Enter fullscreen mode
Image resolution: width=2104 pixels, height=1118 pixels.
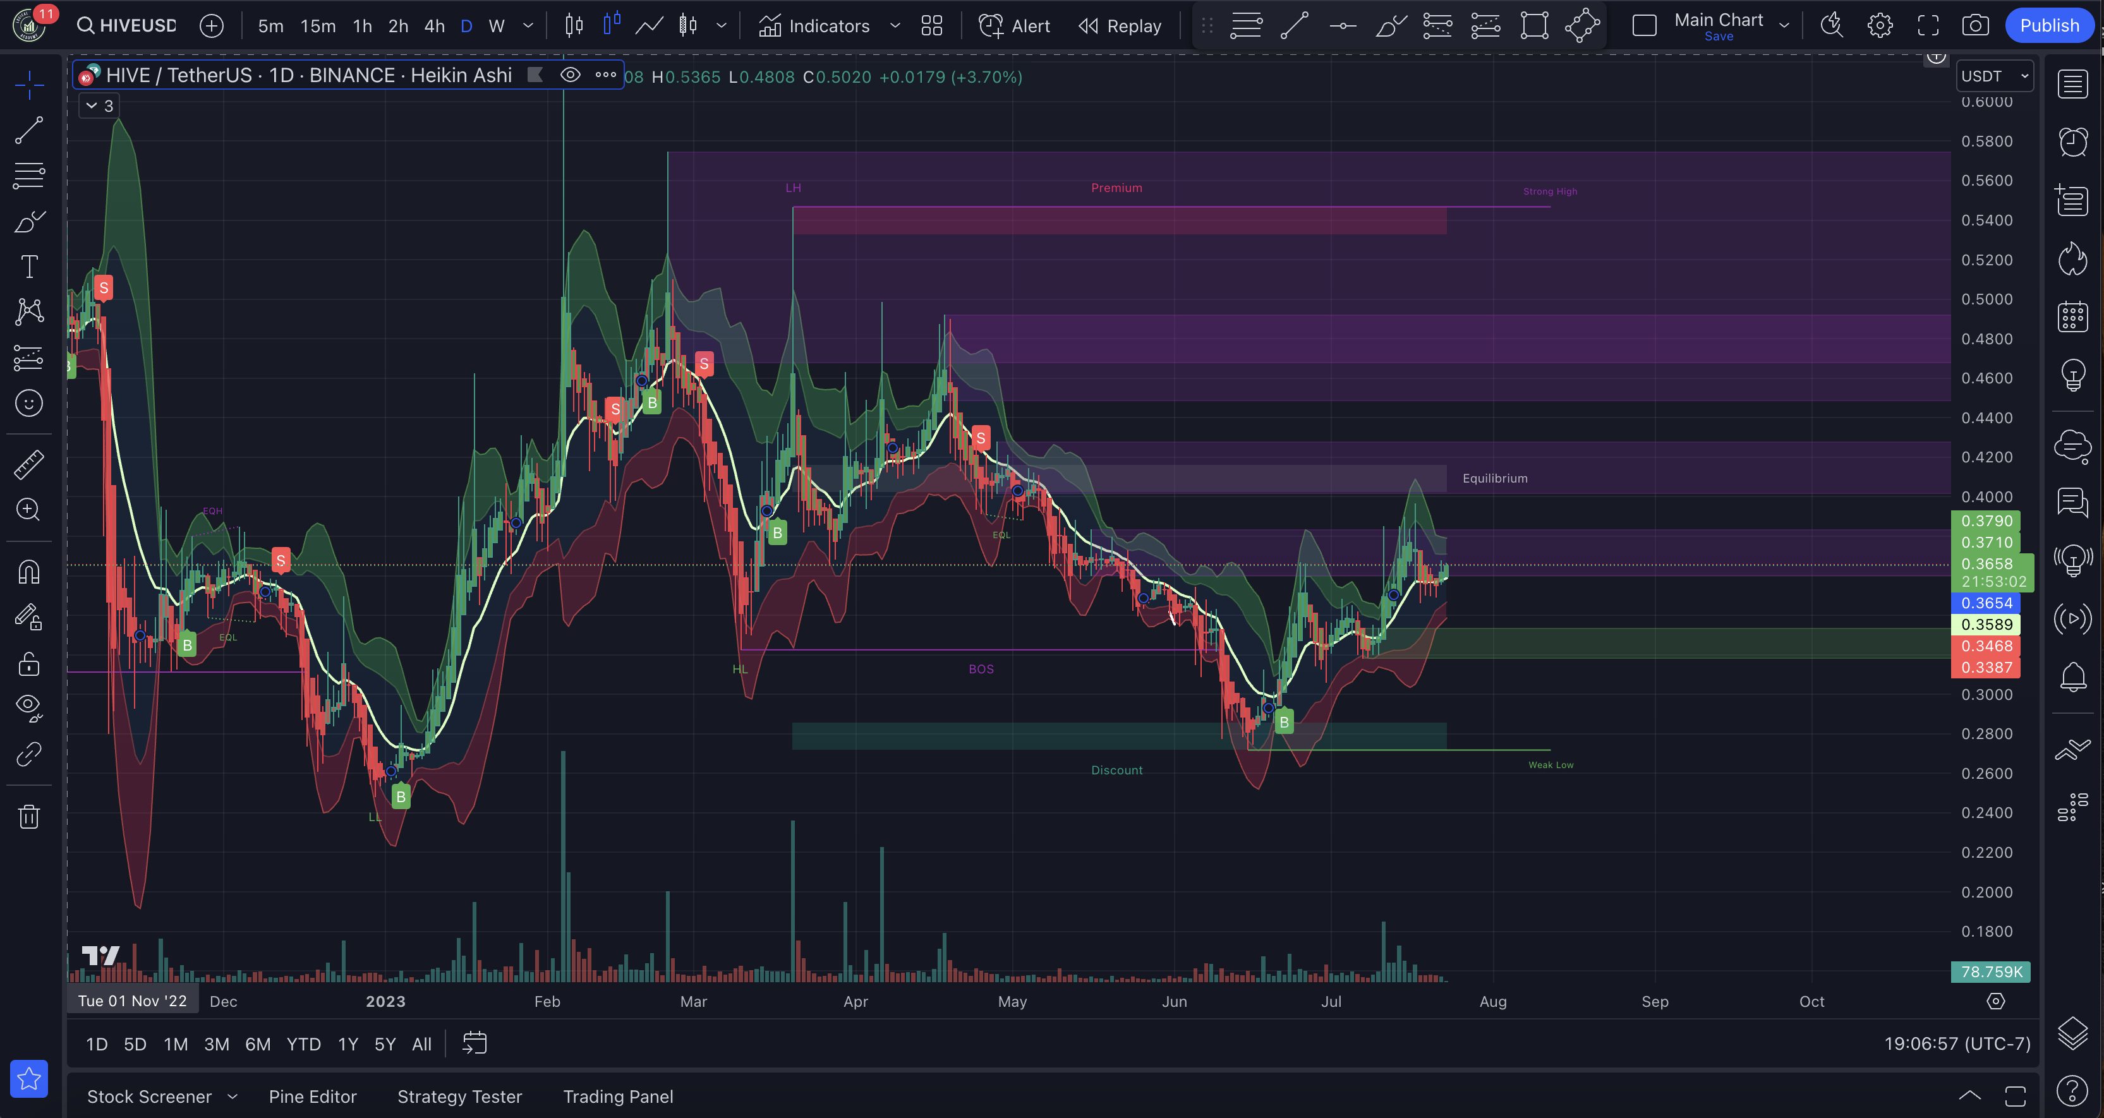click(1928, 25)
